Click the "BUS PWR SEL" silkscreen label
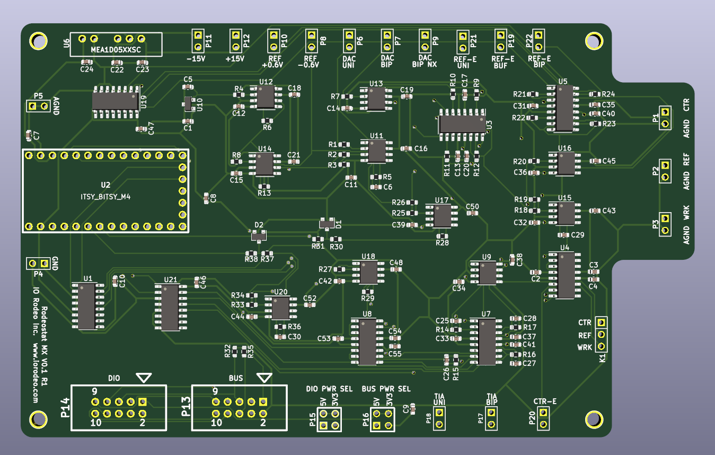 click(x=386, y=389)
